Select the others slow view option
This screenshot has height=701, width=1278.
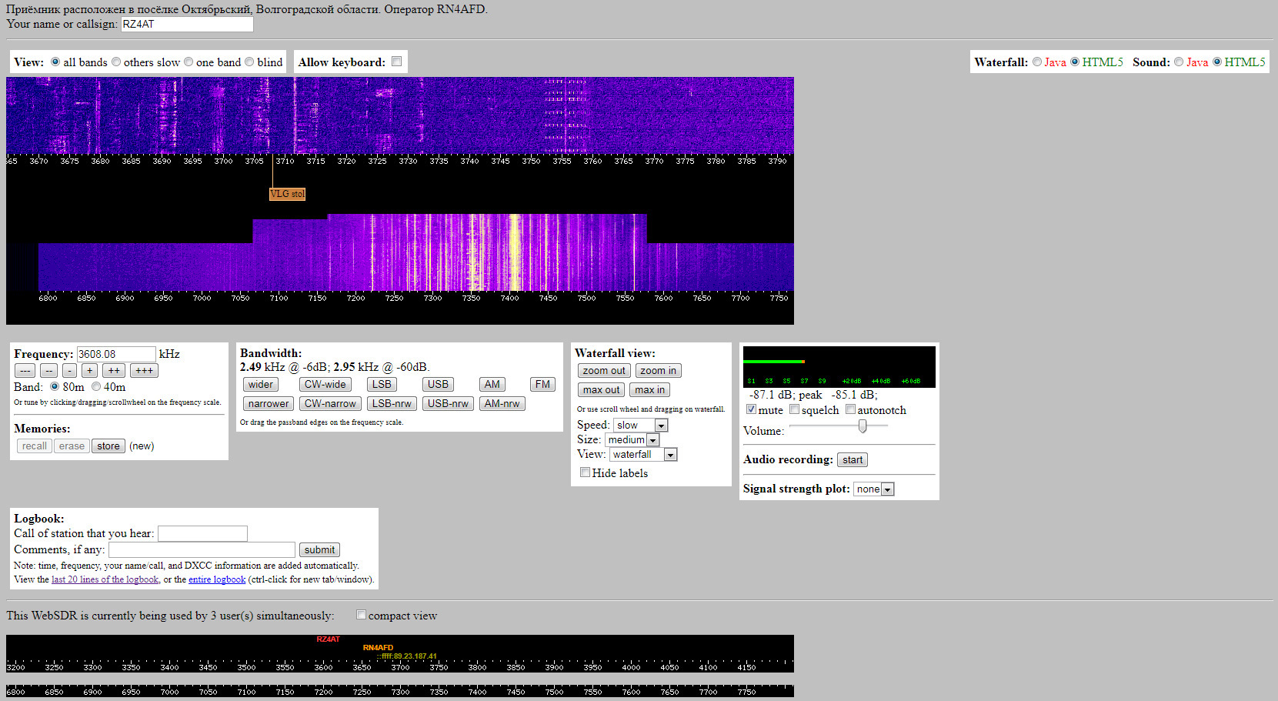(x=116, y=62)
